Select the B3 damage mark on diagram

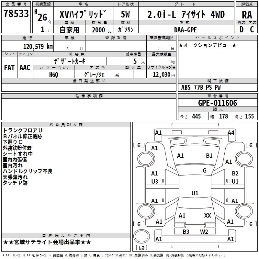[x=186, y=232]
